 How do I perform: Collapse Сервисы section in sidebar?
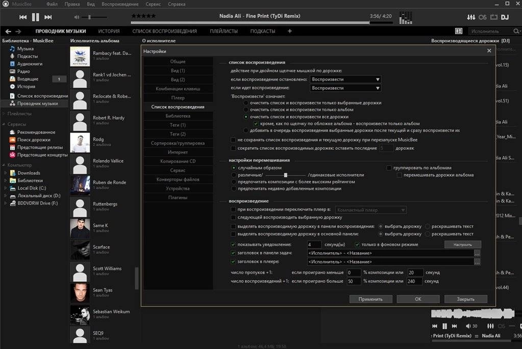pyautogui.click(x=4, y=124)
